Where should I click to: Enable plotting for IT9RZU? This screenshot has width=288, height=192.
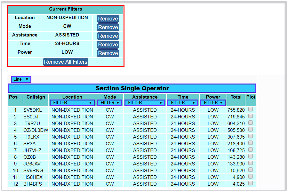tap(251, 123)
